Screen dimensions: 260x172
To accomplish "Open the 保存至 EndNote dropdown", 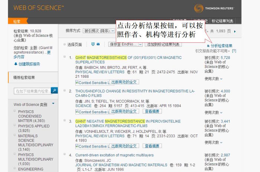I will (126, 44).
